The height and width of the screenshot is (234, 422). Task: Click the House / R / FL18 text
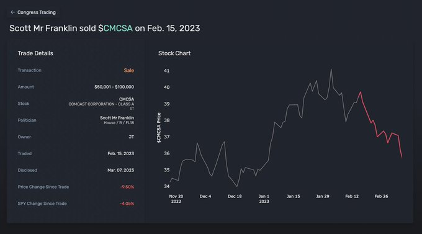[119, 123]
